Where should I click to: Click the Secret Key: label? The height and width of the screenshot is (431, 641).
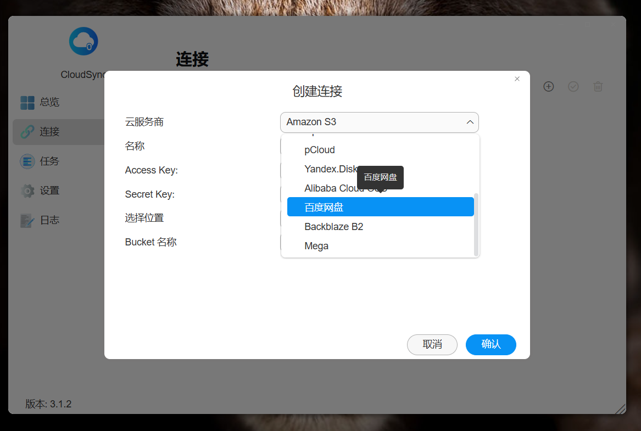[149, 194]
